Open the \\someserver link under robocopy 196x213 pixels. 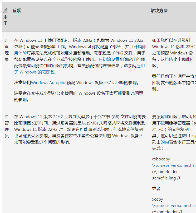click(174, 165)
